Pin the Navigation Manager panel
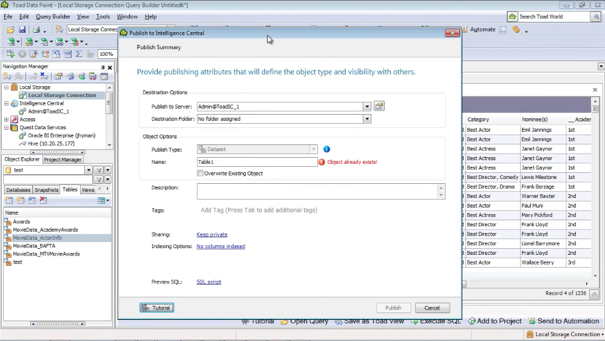 [103, 67]
